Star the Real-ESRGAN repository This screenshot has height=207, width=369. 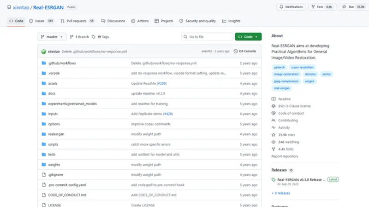[x=353, y=7]
